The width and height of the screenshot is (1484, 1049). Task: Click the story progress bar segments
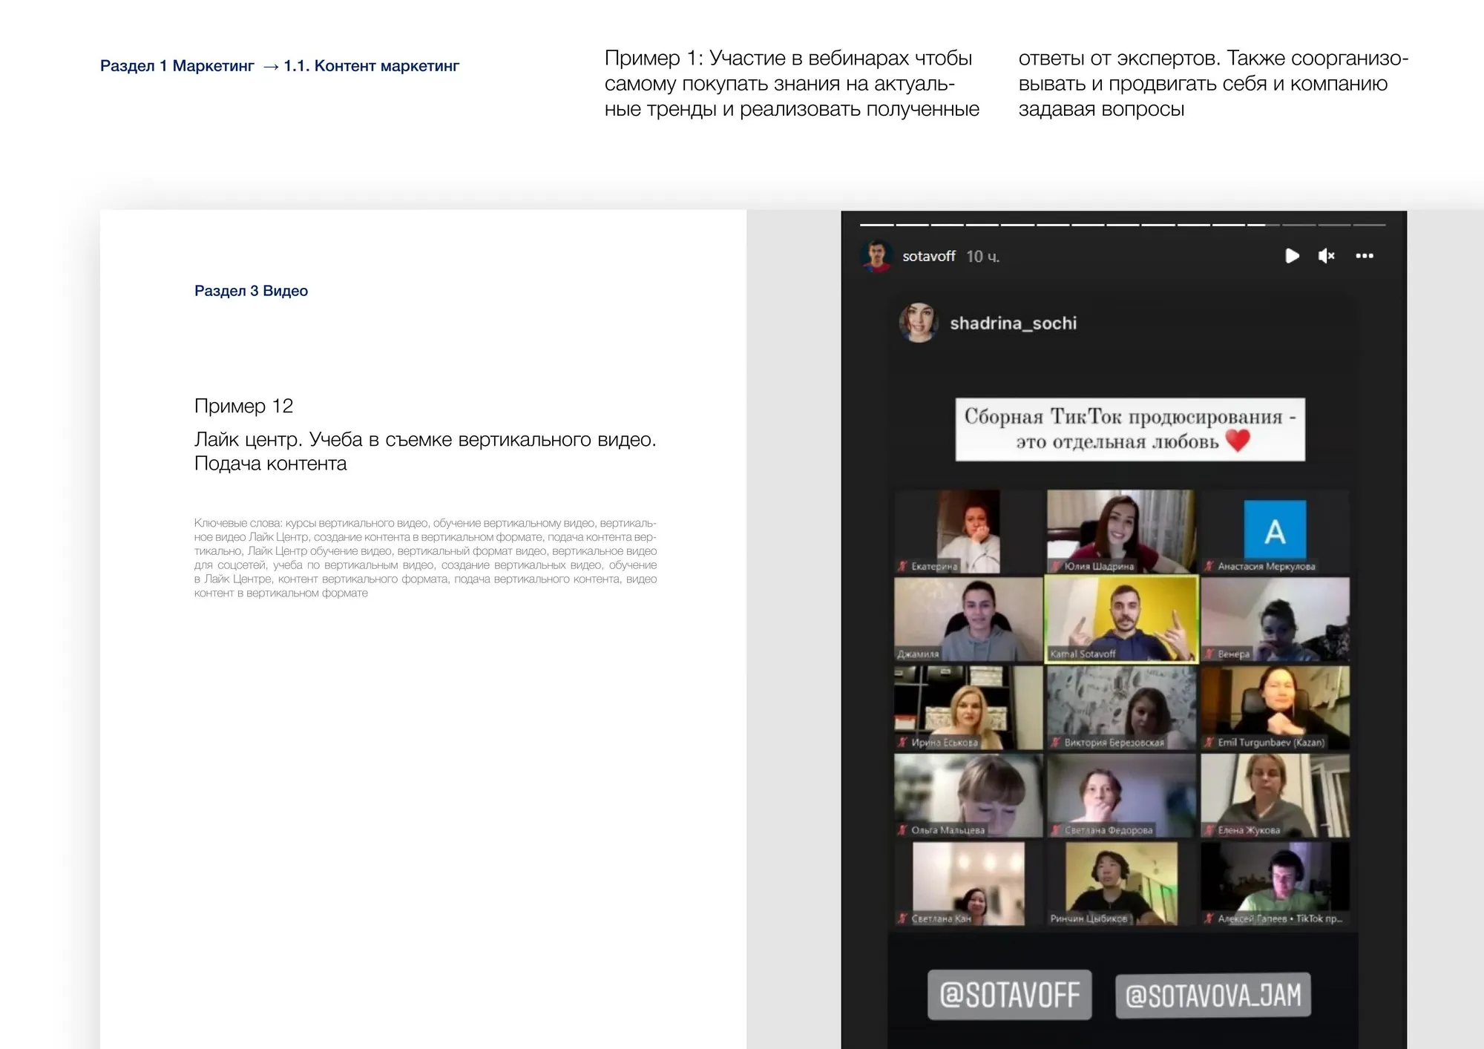1122,224
